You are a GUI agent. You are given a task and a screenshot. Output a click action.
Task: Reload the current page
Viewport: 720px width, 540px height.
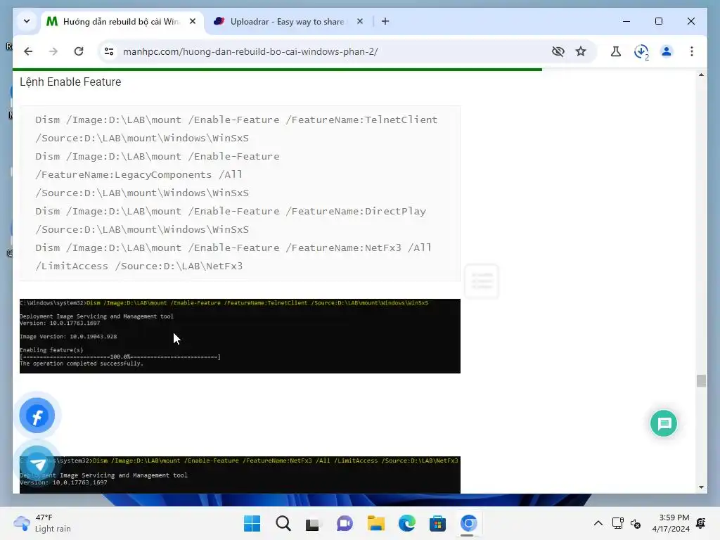(79, 51)
